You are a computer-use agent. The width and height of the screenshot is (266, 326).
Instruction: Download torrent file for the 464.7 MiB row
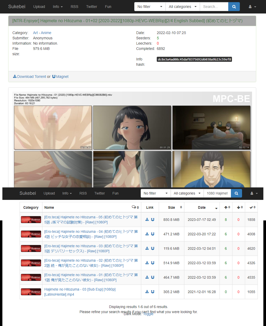pyautogui.click(x=147, y=277)
